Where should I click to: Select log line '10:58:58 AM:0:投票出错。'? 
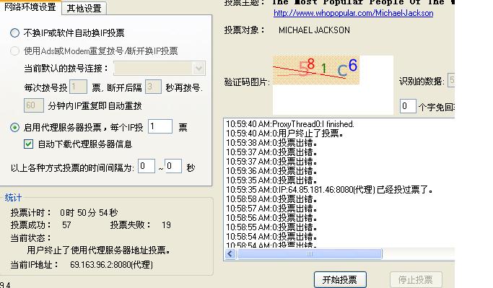point(271,199)
